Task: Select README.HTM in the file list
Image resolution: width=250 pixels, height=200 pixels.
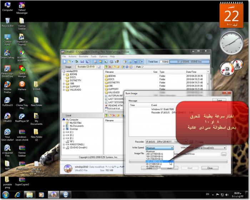Action: click(x=114, y=106)
